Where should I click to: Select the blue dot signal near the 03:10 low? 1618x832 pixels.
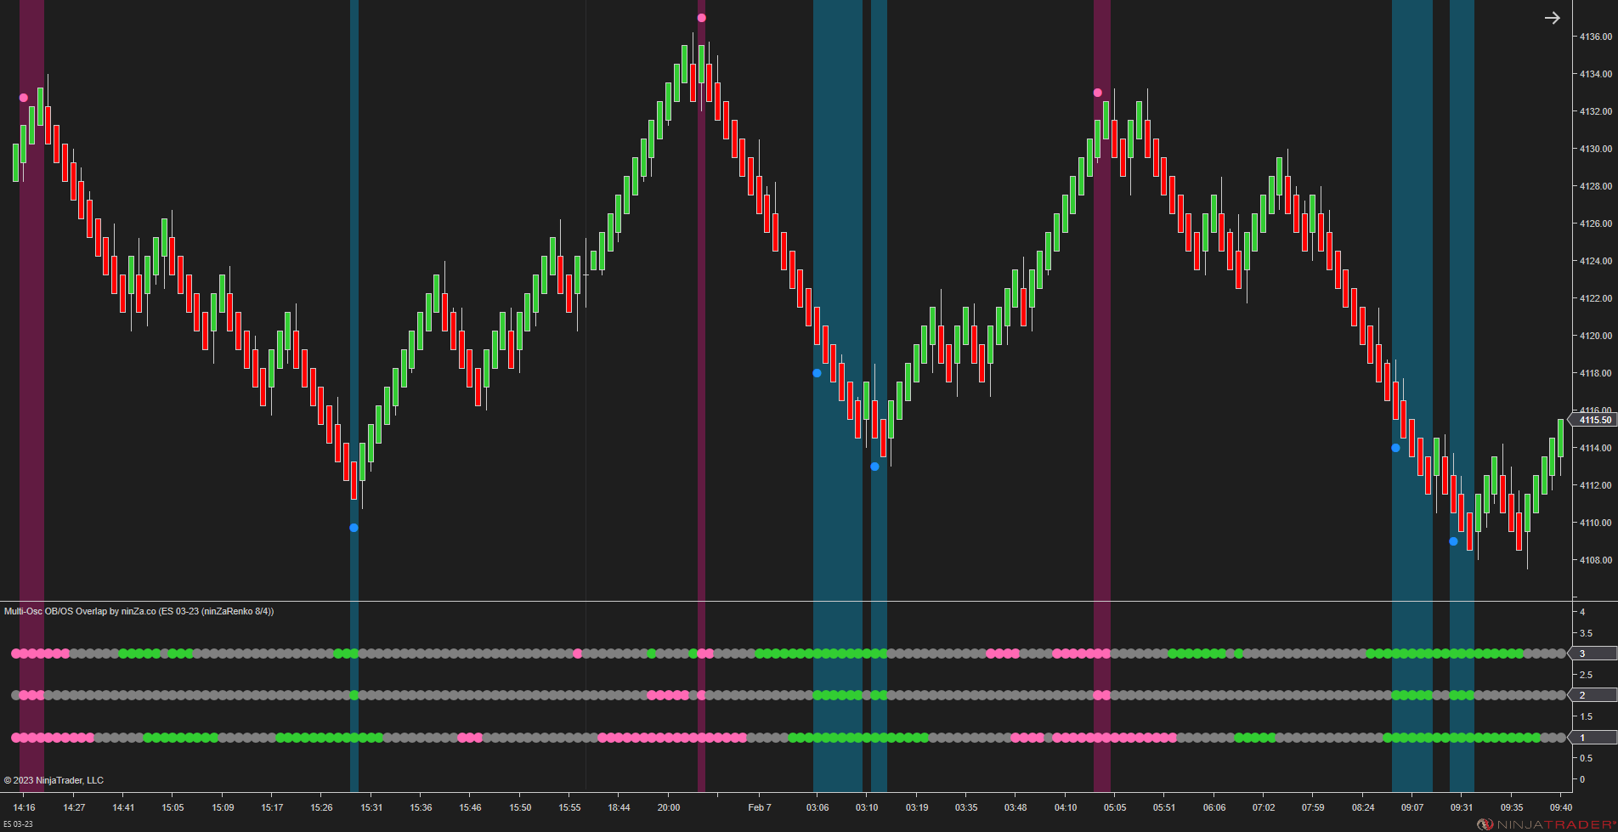click(874, 466)
